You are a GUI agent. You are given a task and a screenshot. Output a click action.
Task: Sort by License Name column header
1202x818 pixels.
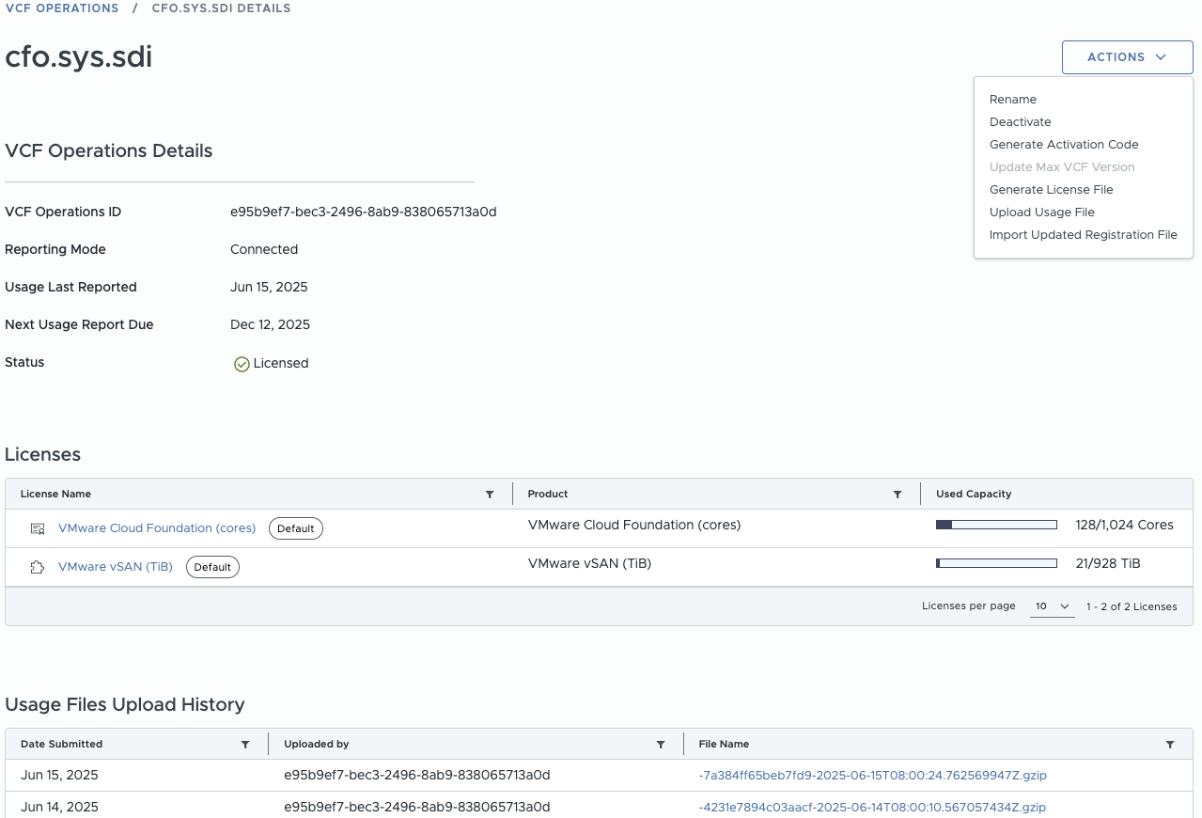tap(55, 494)
